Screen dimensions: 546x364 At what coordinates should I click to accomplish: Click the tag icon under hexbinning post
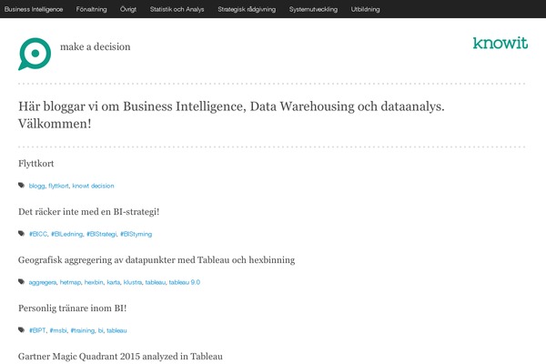click(22, 282)
